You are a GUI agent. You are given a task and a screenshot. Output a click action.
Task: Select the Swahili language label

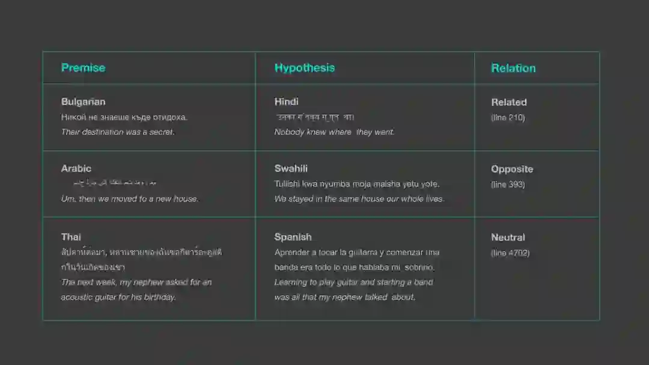[291, 168]
